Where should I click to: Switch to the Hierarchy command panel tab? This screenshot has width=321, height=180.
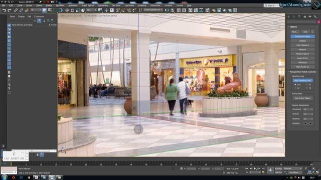tap(299, 17)
